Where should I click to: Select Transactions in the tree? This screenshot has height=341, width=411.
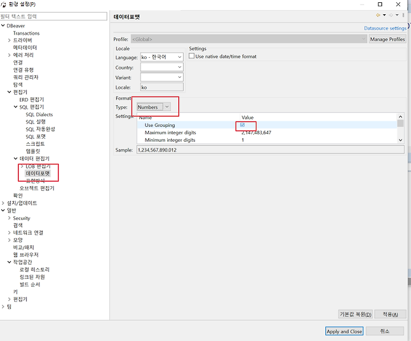coord(26,33)
